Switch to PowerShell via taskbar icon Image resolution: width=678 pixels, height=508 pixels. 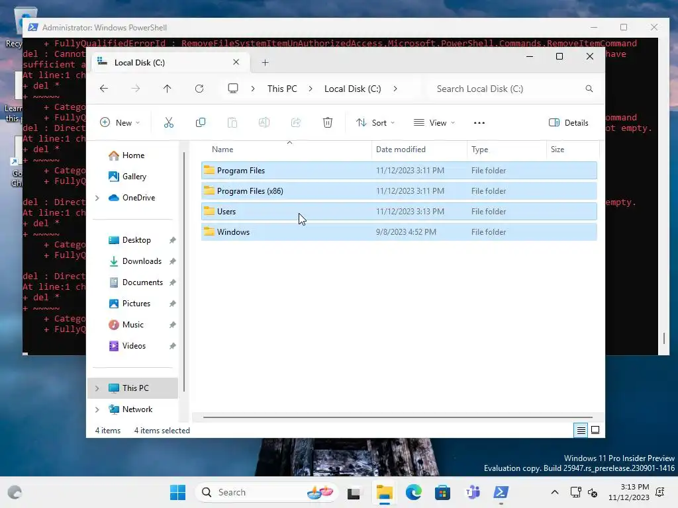pos(501,492)
